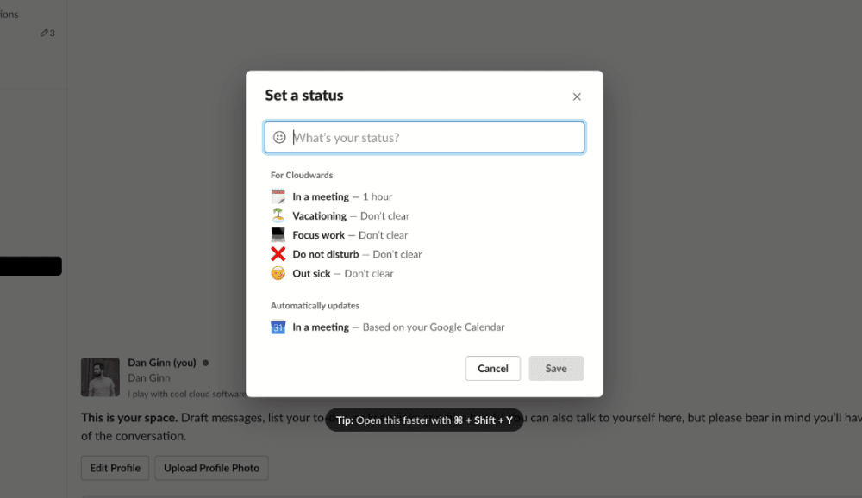
Task: Click Upload Profile Photo
Action: coord(211,468)
